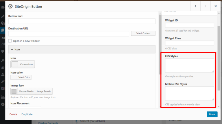Viewport: 222px width, 124px height.
Task: Click the Choose Media button
Action: pos(26,91)
